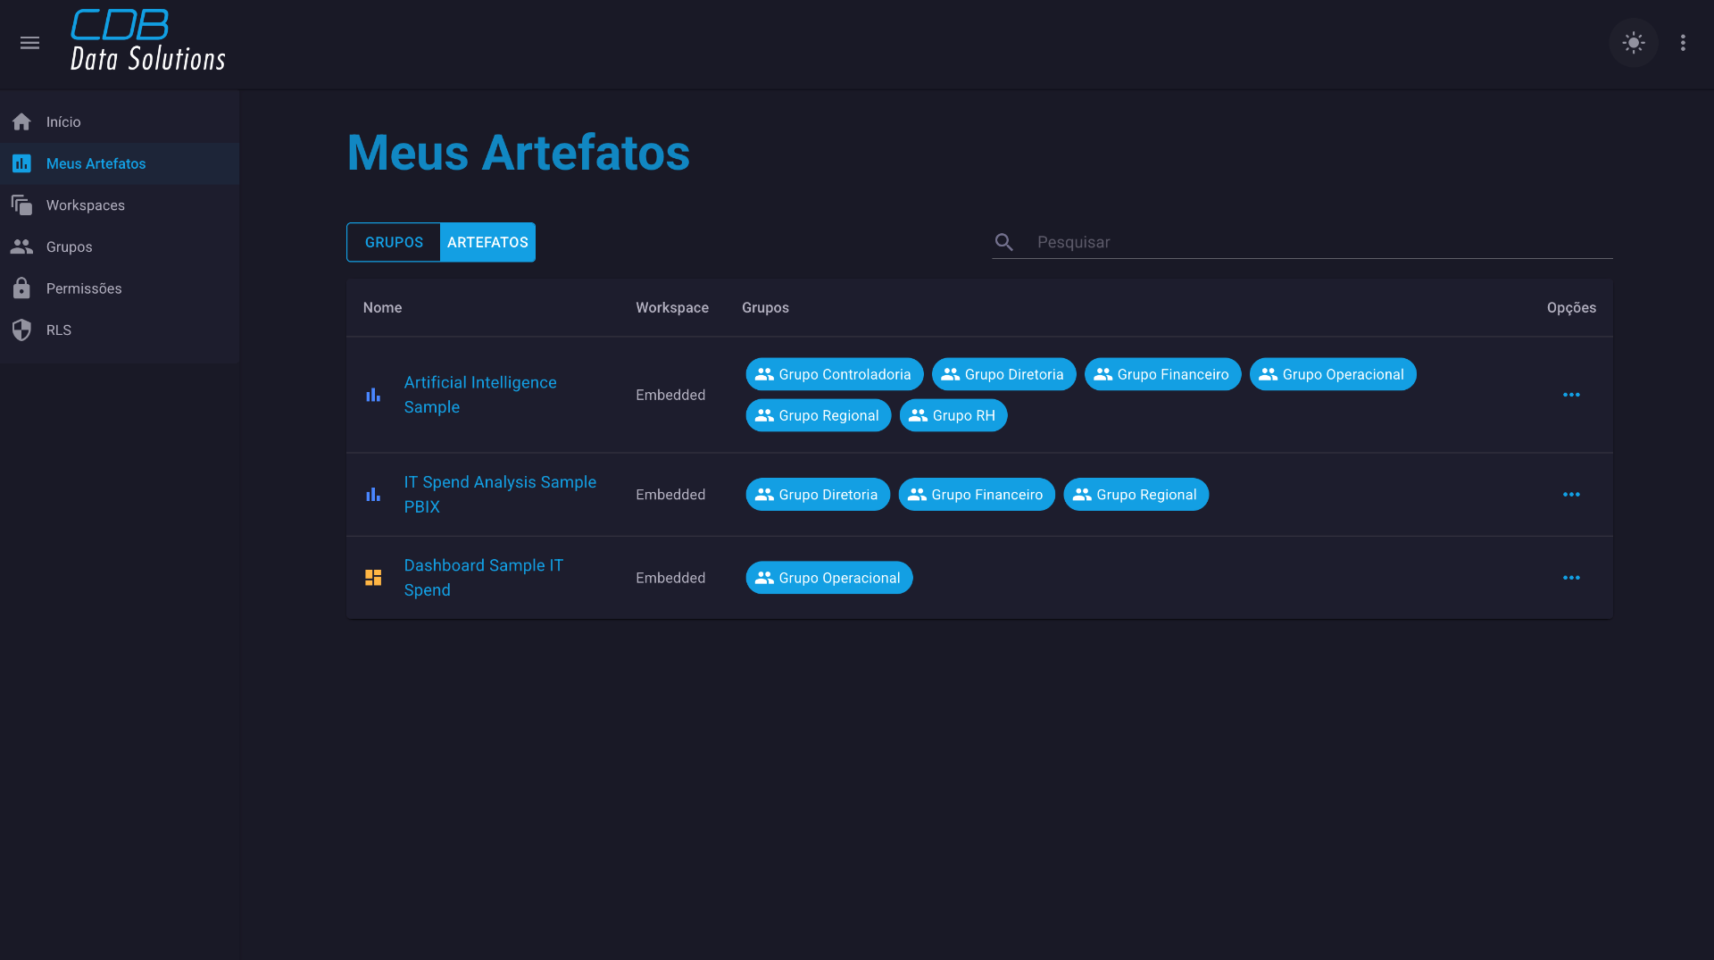Image resolution: width=1714 pixels, height=960 pixels.
Task: Toggle the hamburger navigation menu
Action: pos(29,43)
